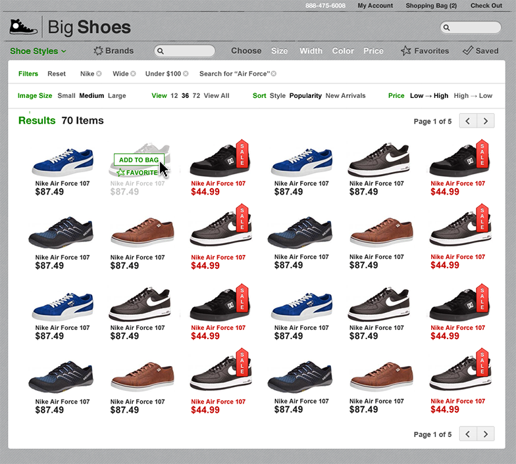Open brown leather shoe in second row, second column
This screenshot has height=464, width=516.
(x=142, y=232)
